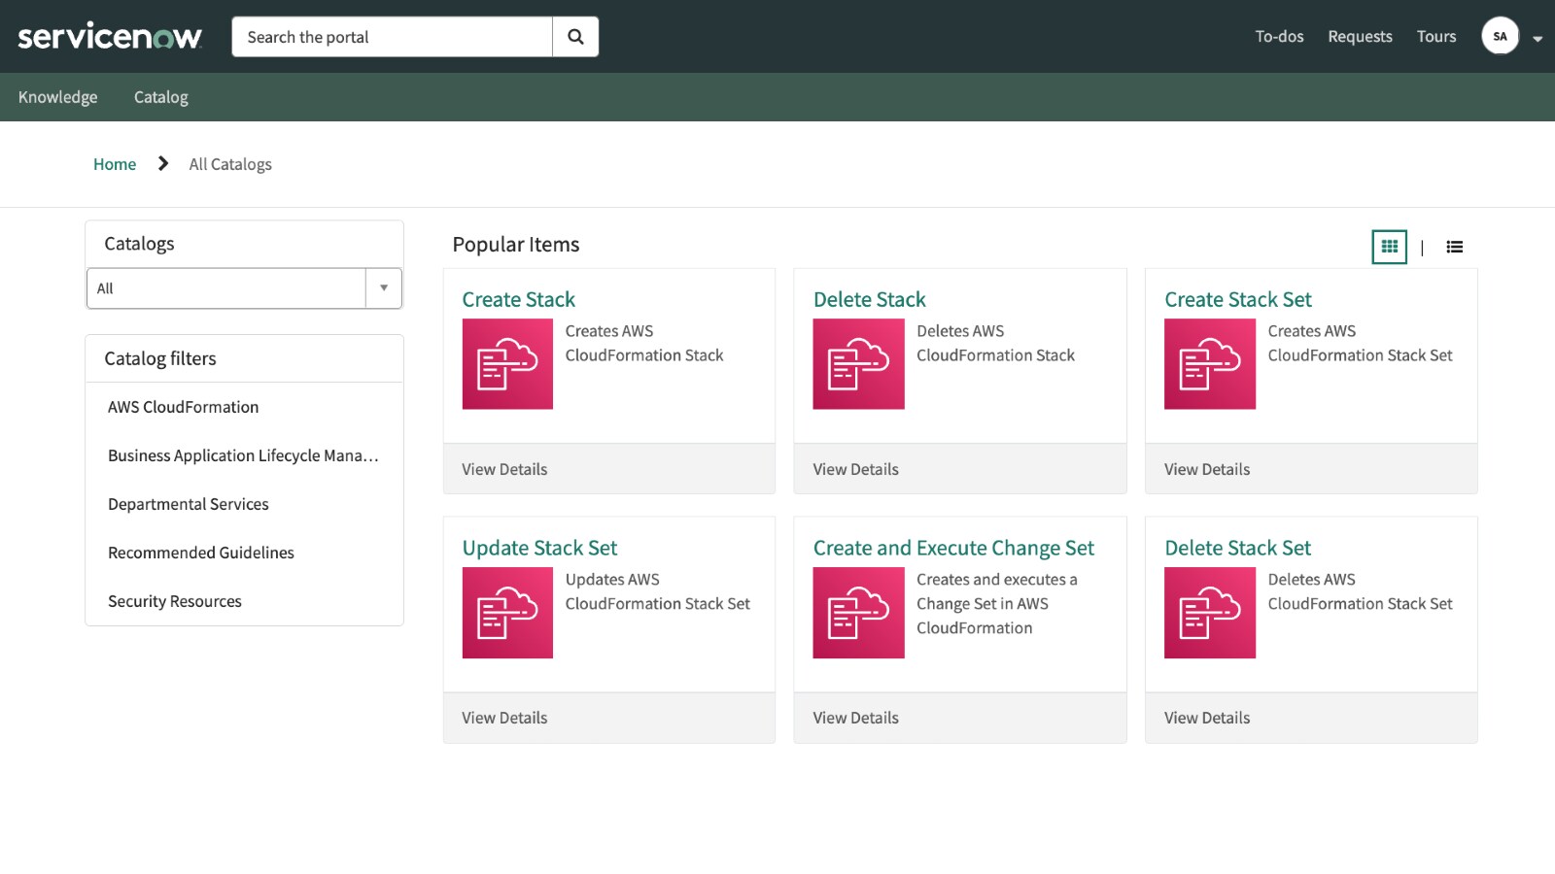Click the breadcrumb chevron separator

tap(163, 163)
